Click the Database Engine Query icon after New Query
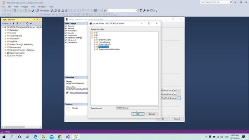Screen dimensions: 249x140 (52, 10)
